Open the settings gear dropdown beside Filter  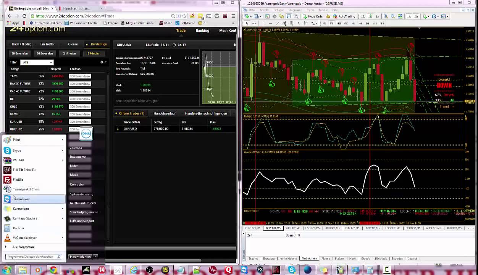103,62
